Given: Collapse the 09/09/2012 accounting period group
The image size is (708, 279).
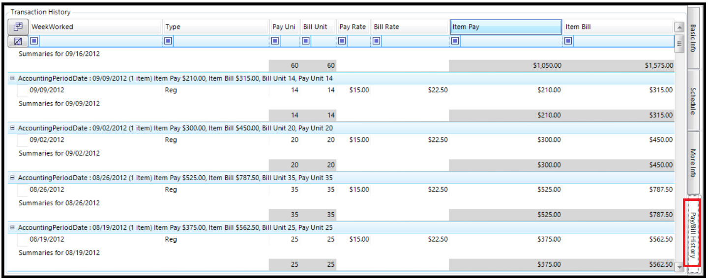Looking at the screenshot, I should tap(12, 78).
